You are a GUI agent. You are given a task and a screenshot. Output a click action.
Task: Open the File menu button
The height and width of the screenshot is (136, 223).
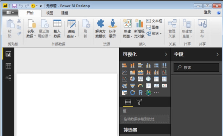pos(10,12)
